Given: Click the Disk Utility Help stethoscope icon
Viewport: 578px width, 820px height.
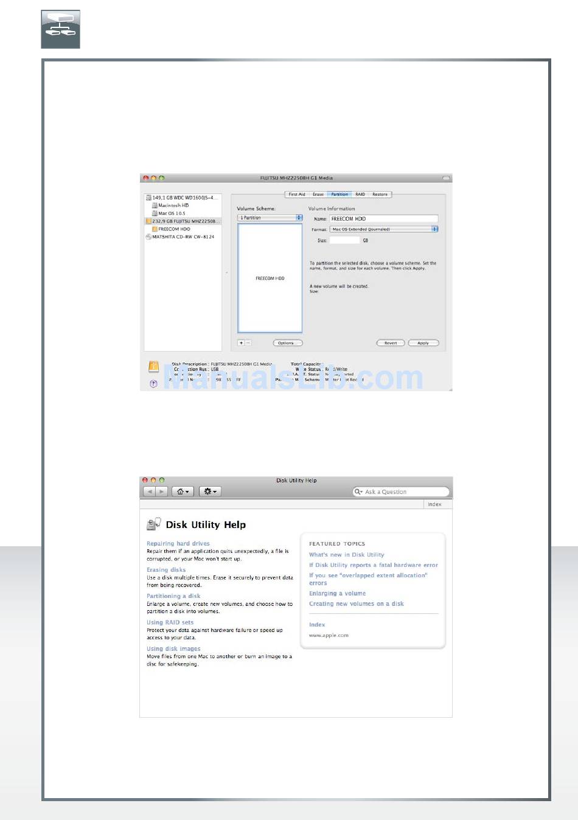Looking at the screenshot, I should (x=154, y=524).
